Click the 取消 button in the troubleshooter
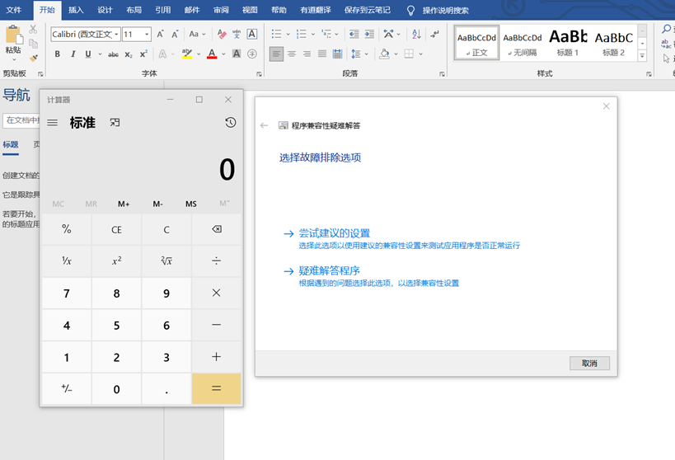The image size is (675, 460). [589, 363]
